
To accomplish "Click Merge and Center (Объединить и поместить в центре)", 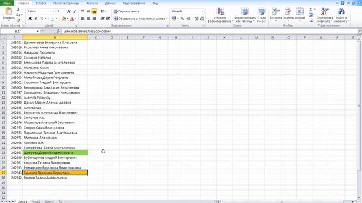I will [x=140, y=19].
